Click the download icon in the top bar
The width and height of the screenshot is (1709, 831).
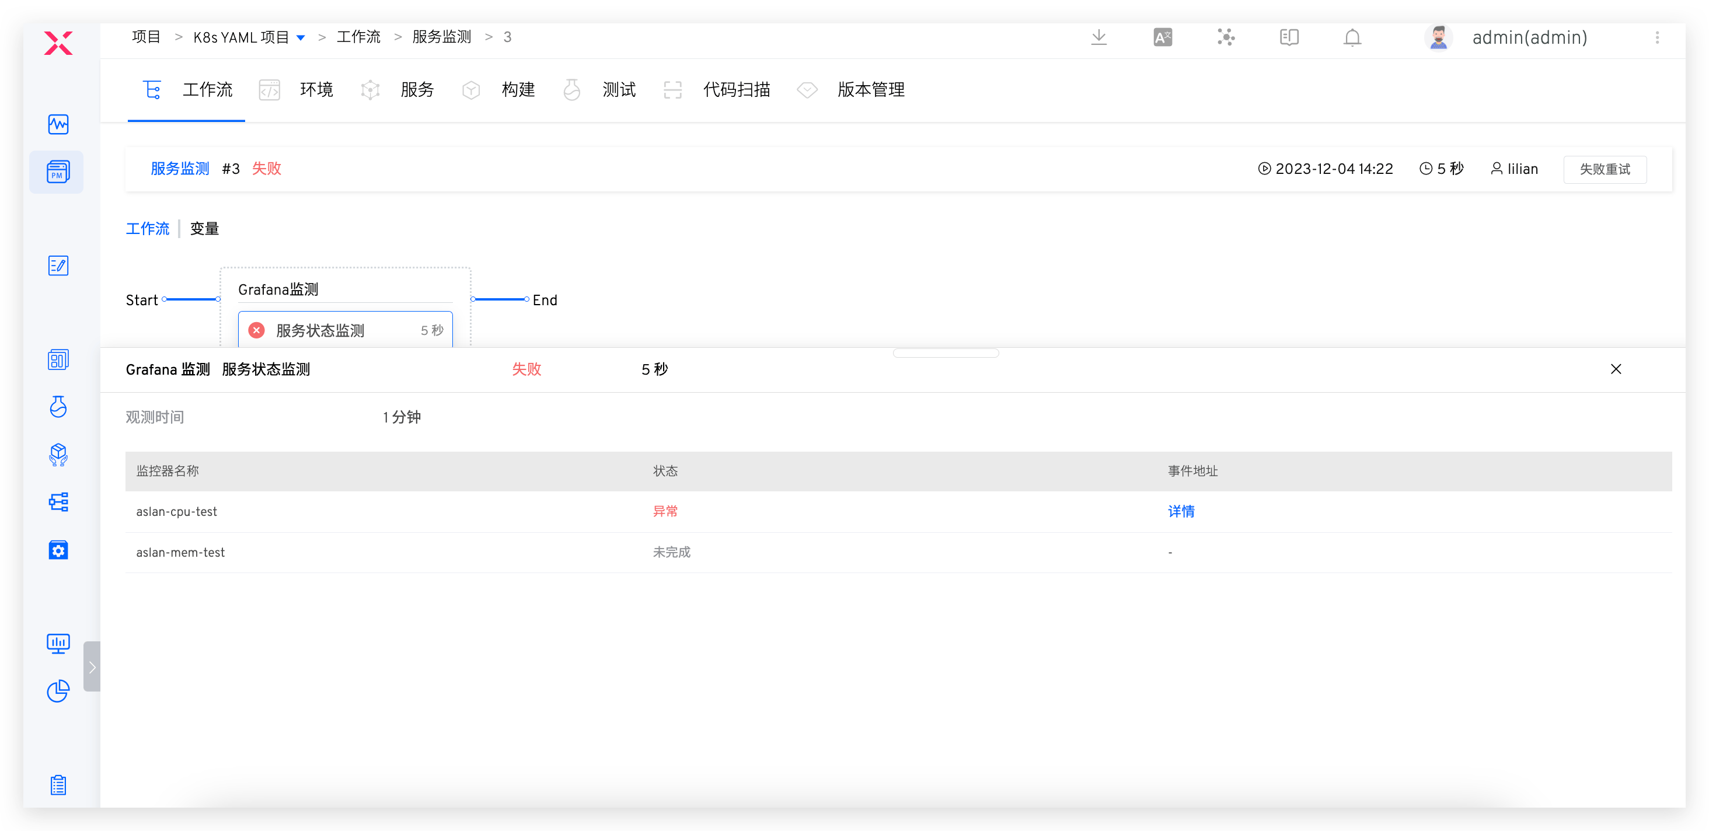click(x=1098, y=37)
